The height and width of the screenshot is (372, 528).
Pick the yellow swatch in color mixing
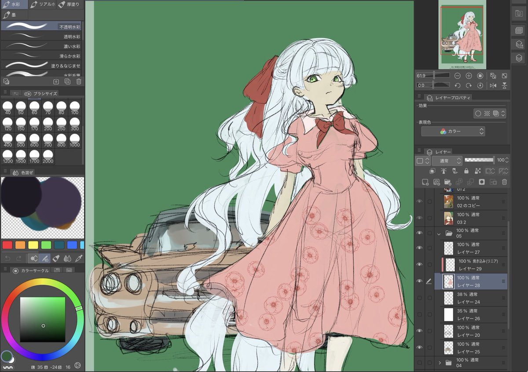click(x=33, y=245)
